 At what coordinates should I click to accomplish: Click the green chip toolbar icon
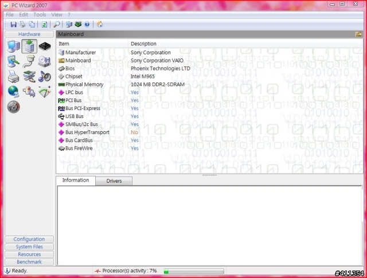(x=78, y=24)
